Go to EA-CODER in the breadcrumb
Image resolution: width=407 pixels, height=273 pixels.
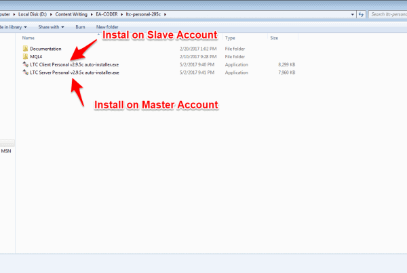point(106,14)
